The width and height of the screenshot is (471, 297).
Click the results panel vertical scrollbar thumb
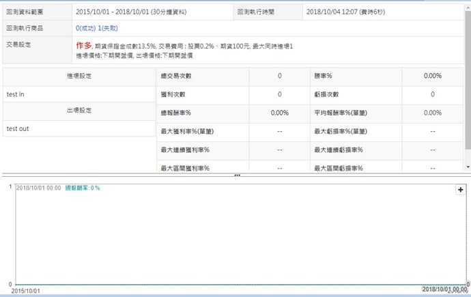tap(468, 75)
